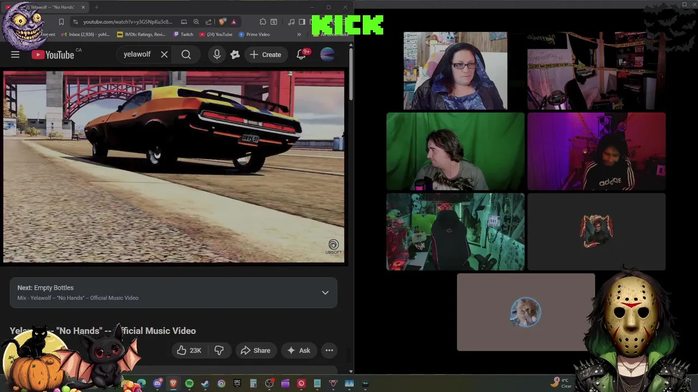Open browser extensions puzzle icon
The height and width of the screenshot is (392, 698).
[263, 22]
